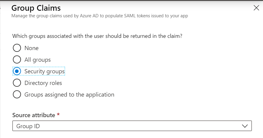
Task: Close the Group Claims panel
Action: [256, 8]
